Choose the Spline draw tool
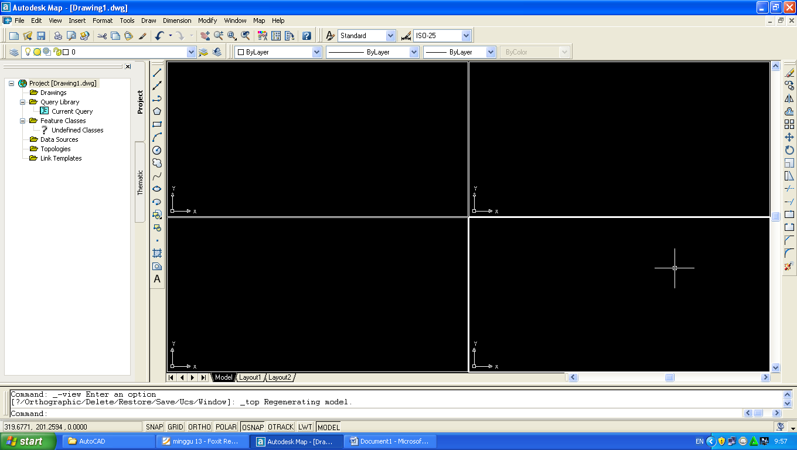This screenshot has height=450, width=797. 157,176
